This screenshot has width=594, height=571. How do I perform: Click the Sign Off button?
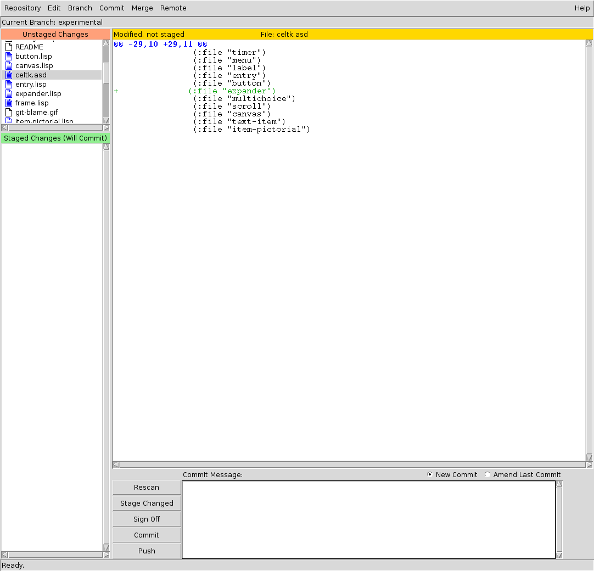(x=147, y=519)
